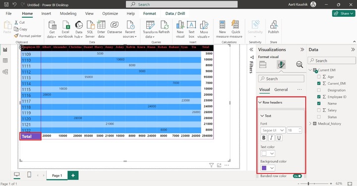Expand the Filters pane
The width and height of the screenshot is (357, 186).
coord(251,49)
